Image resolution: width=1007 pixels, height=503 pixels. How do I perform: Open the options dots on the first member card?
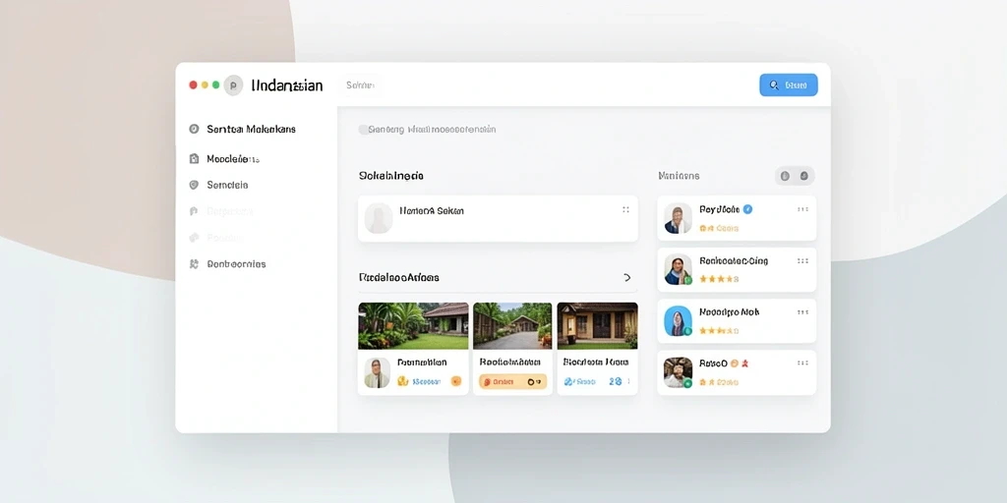802,209
